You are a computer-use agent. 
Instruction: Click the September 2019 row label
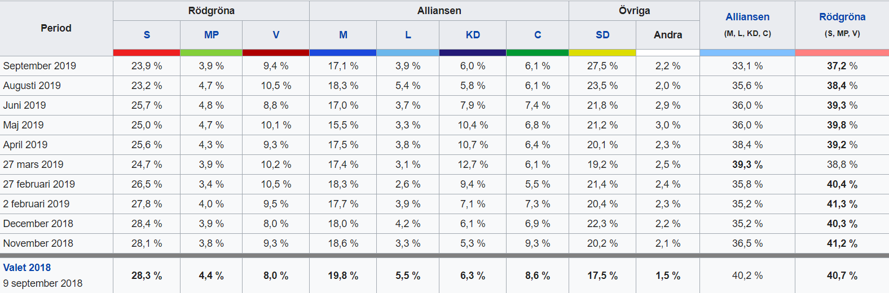(39, 66)
